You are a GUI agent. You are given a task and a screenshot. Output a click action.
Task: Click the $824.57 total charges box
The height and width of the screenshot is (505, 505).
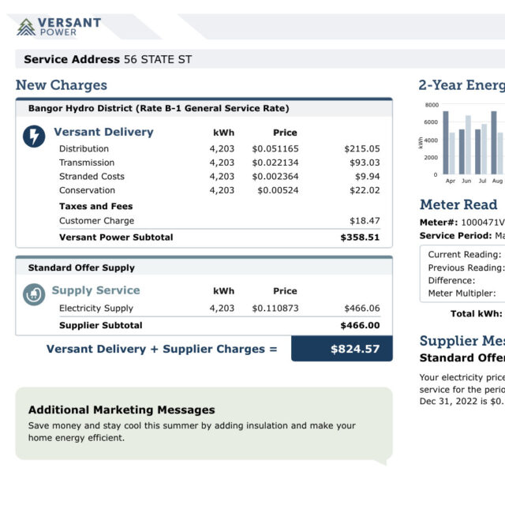342,349
